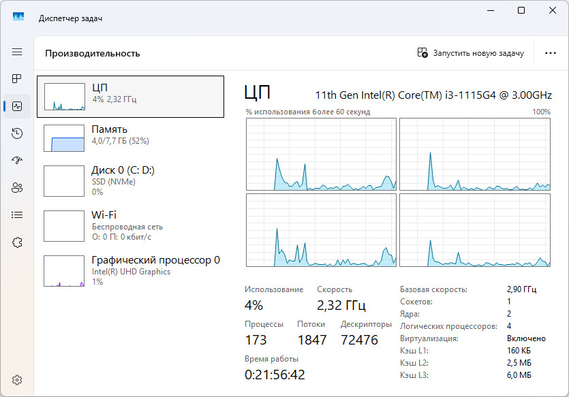Viewport: 569px width, 397px height.
Task: Click the bottom-left logical processor graph
Action: tap(321, 230)
